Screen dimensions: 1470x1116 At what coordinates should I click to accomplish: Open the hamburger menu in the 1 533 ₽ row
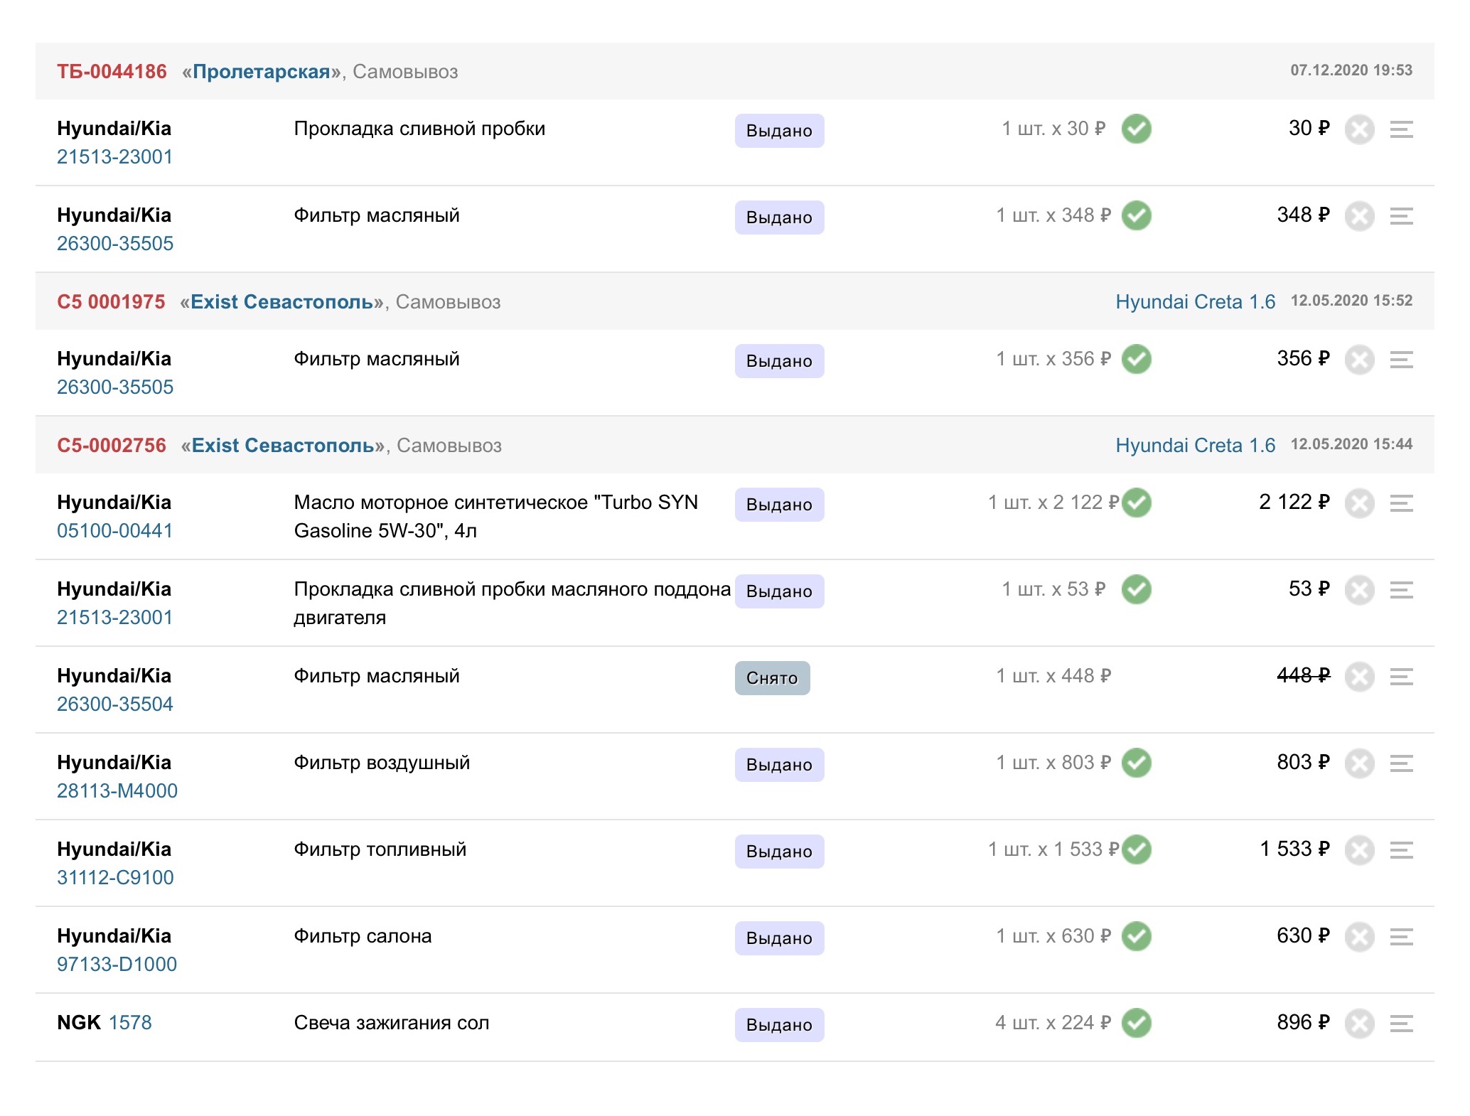(x=1401, y=850)
